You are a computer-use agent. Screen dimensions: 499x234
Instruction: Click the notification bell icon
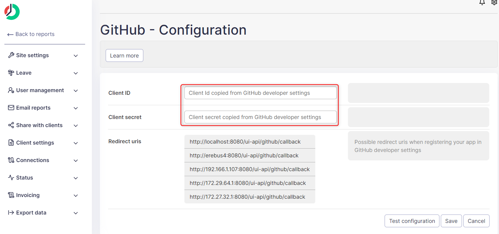(x=482, y=2)
